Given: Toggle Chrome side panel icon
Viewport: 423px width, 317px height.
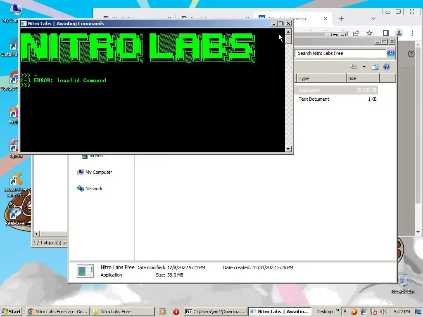Looking at the screenshot, I should tap(386, 33).
